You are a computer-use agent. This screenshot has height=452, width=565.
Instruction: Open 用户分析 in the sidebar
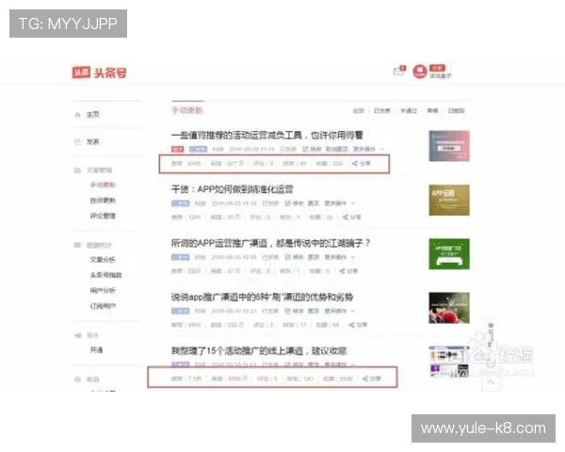point(103,291)
